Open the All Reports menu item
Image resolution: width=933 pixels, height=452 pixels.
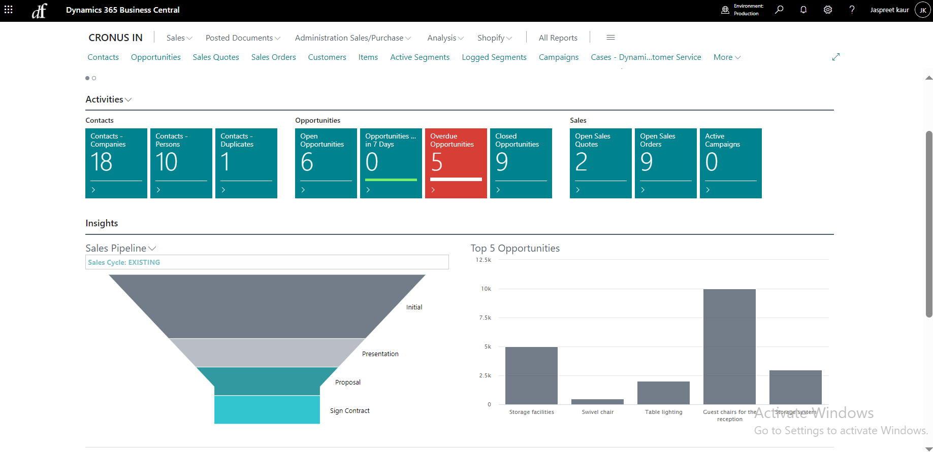coord(558,38)
